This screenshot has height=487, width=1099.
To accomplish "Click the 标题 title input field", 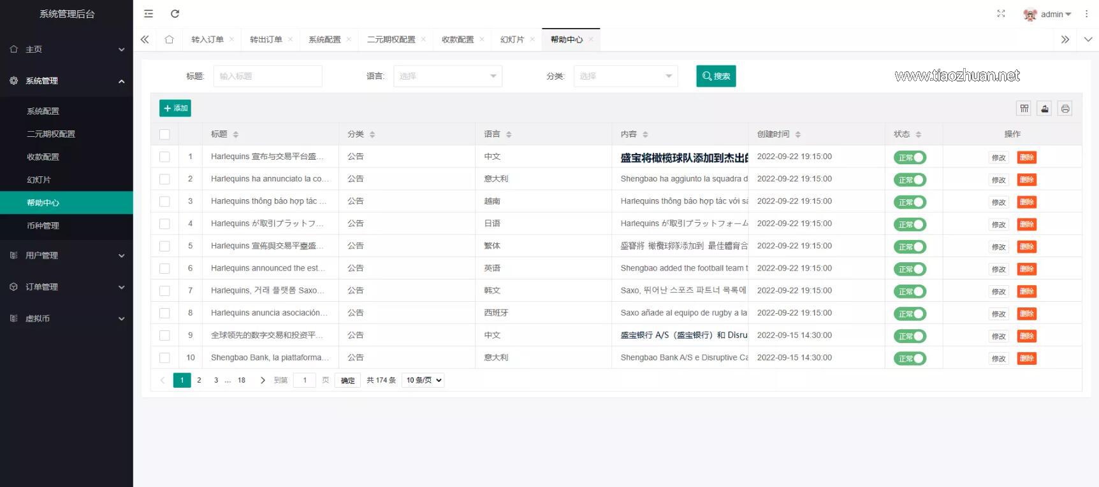I will point(268,76).
